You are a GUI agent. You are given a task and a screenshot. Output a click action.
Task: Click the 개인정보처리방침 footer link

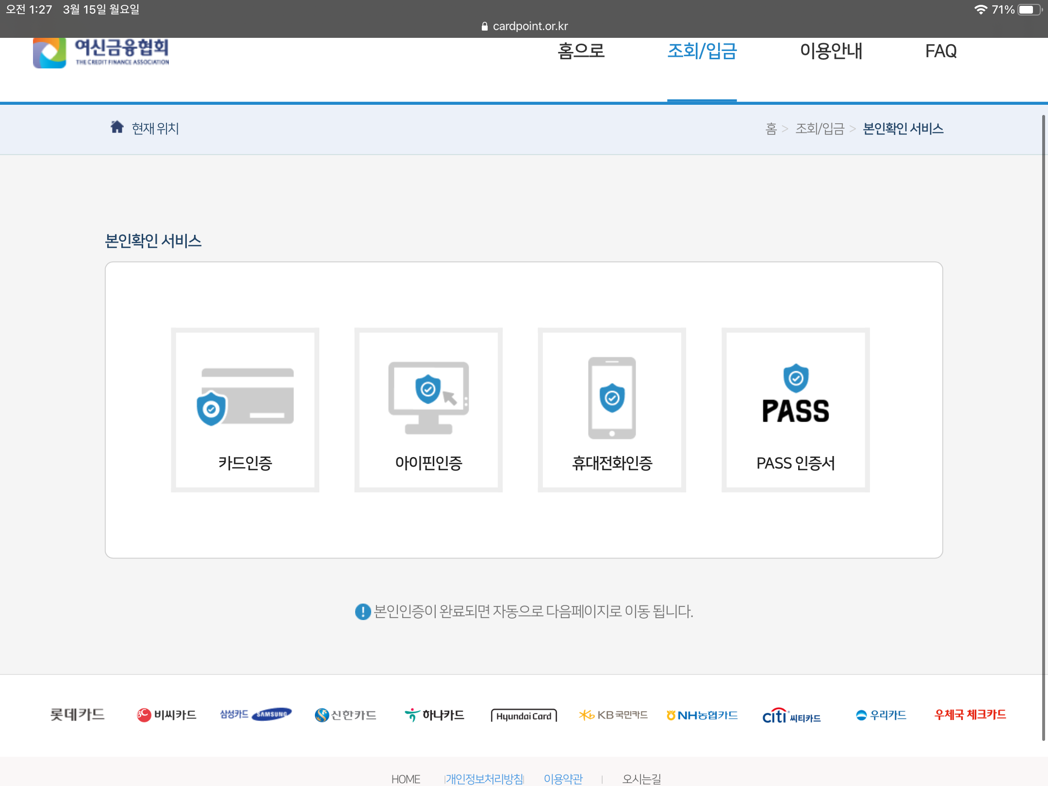point(484,778)
